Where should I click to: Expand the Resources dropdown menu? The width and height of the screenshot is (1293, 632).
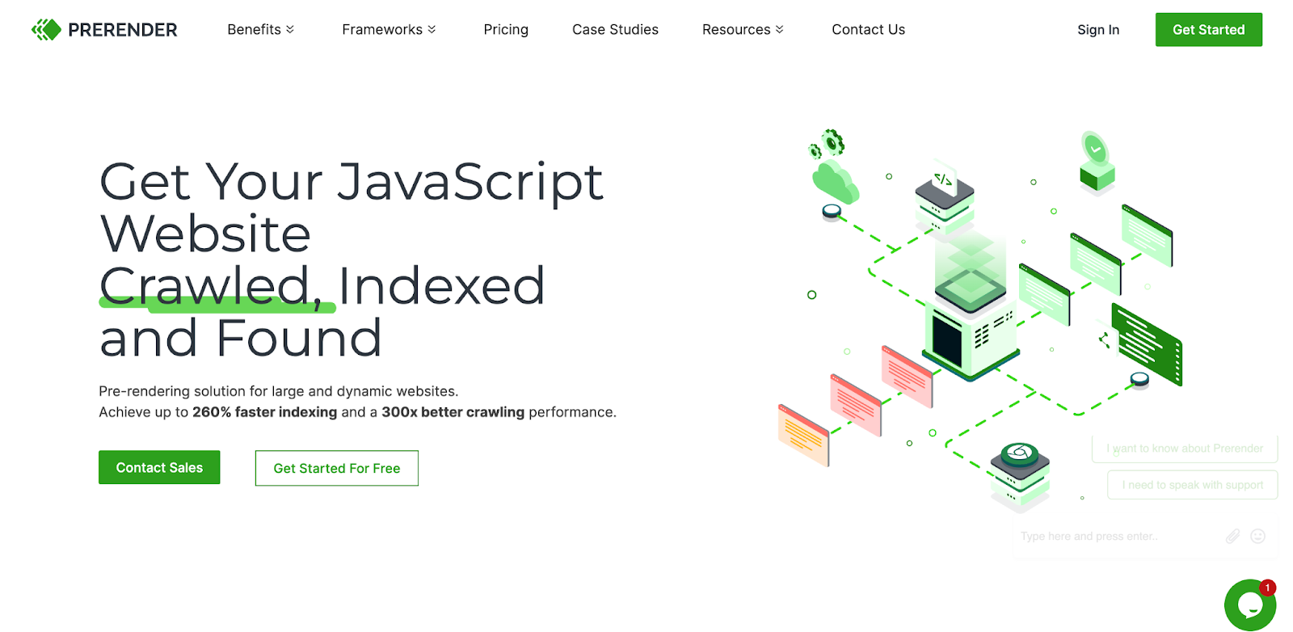pyautogui.click(x=743, y=30)
